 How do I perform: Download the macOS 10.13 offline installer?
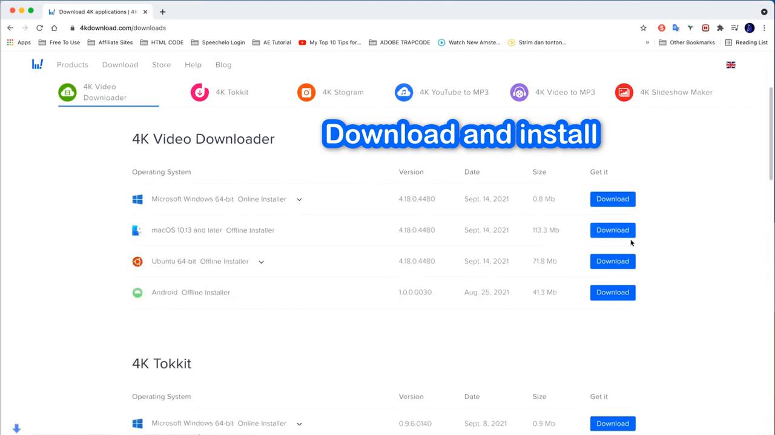(x=612, y=230)
